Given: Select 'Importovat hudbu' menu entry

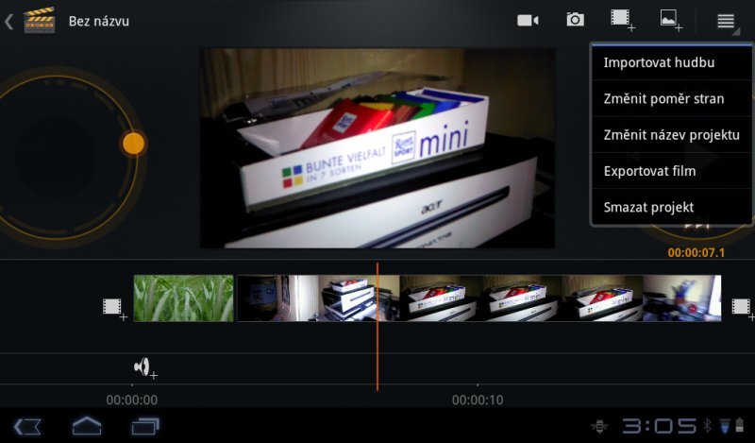Looking at the screenshot, I should 659,63.
